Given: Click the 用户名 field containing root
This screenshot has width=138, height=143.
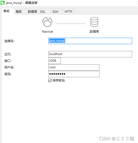Looking at the screenshot, I should [x=74, y=67].
